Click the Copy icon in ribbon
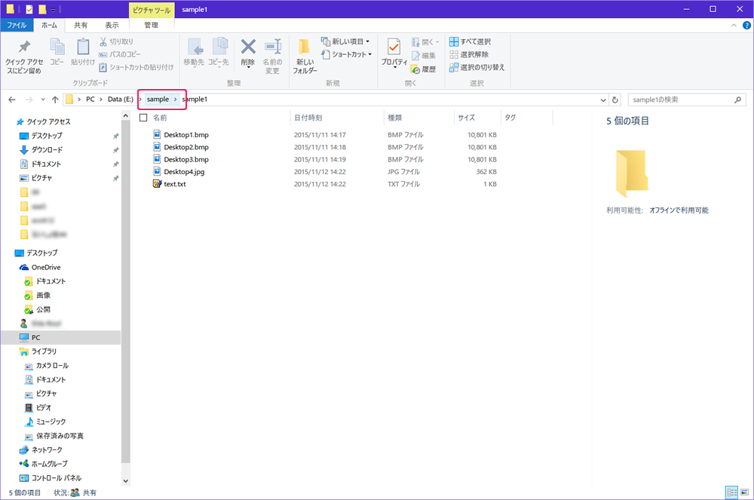The image size is (754, 500). (57, 47)
